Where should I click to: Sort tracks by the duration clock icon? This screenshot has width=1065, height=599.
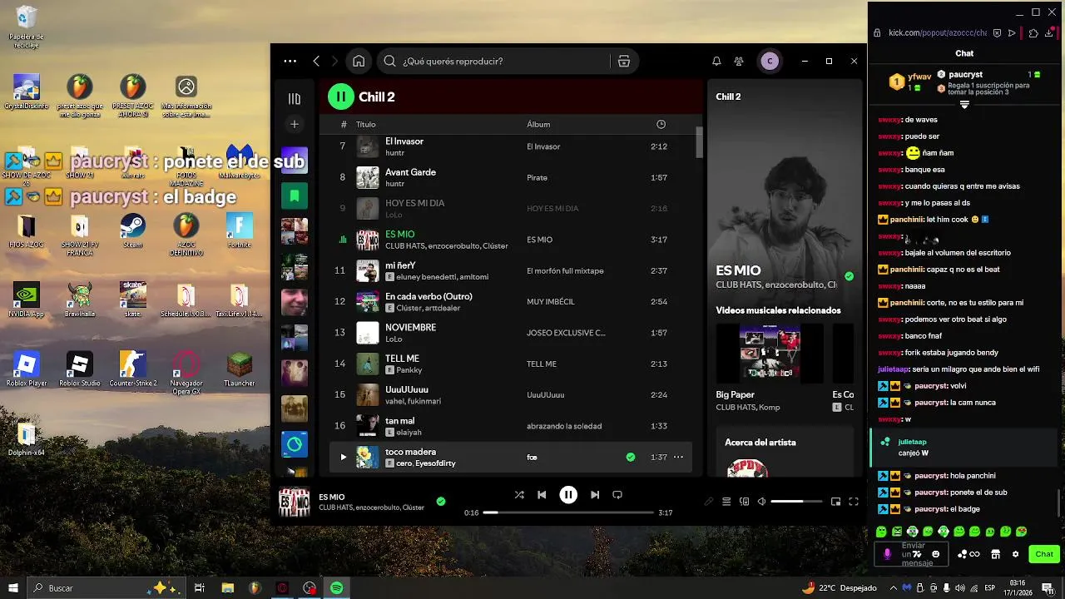(x=661, y=124)
